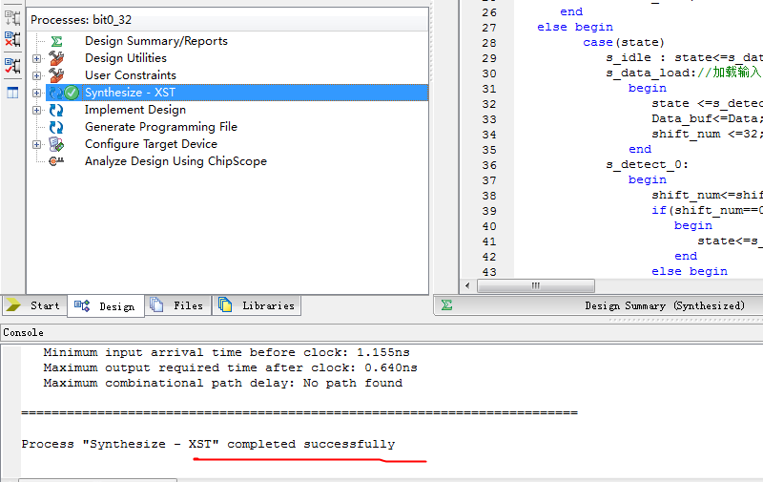Select the Design Summary (Synthesized) editor tab
This screenshot has height=482, width=763.
(x=664, y=305)
